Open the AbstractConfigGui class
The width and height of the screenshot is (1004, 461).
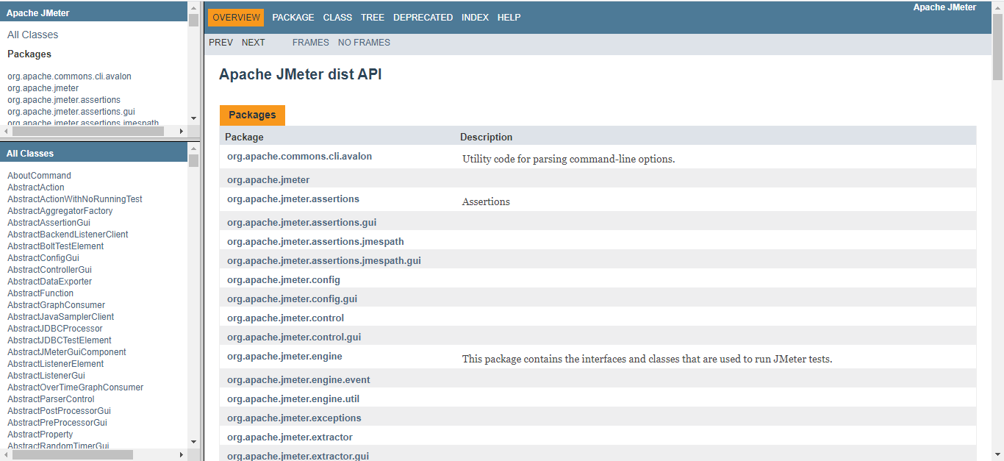[43, 258]
